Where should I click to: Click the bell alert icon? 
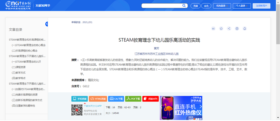(x=245, y=28)
